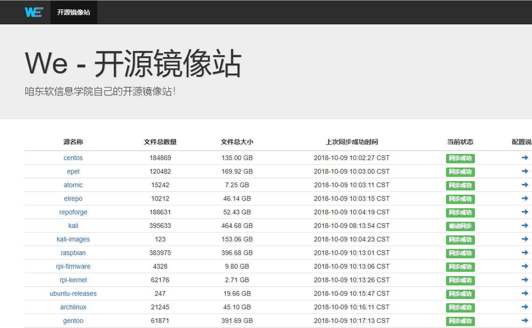This screenshot has width=532, height=328.
Task: Select the size value 169.92 GB
Action: tap(237, 171)
